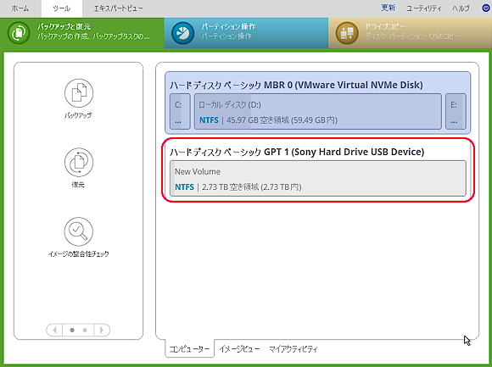Viewport: 492px width, 367px height.
Task: Switch to エキスパートビュー tab
Action: pos(119,8)
